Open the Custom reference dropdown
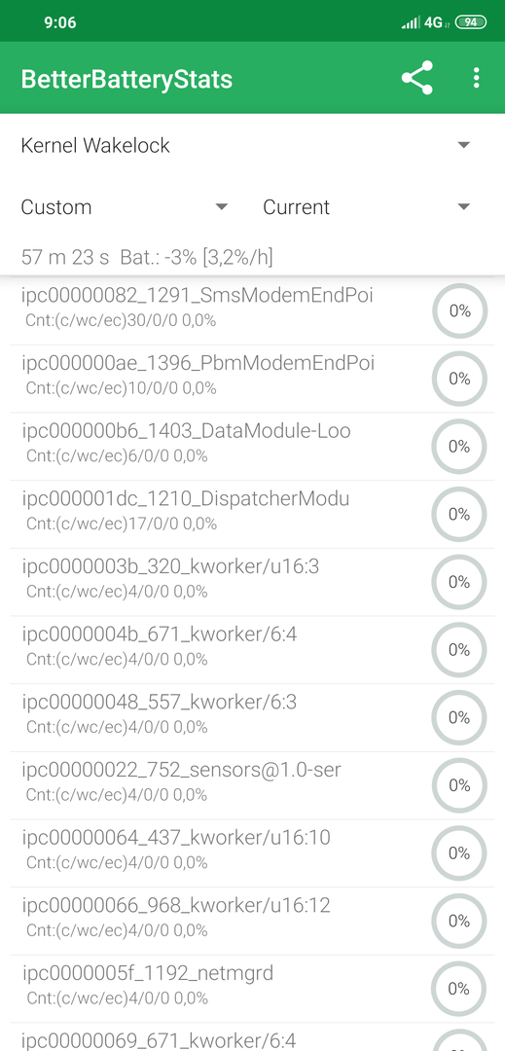 click(125, 207)
